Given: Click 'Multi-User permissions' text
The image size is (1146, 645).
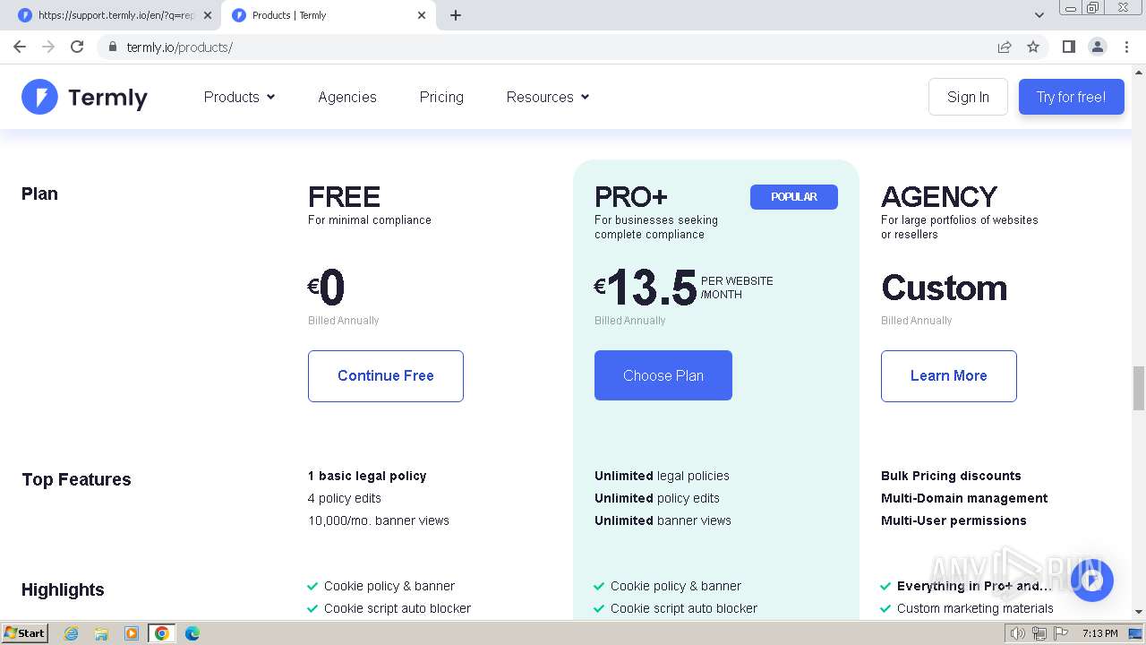Looking at the screenshot, I should pyautogui.click(x=954, y=520).
